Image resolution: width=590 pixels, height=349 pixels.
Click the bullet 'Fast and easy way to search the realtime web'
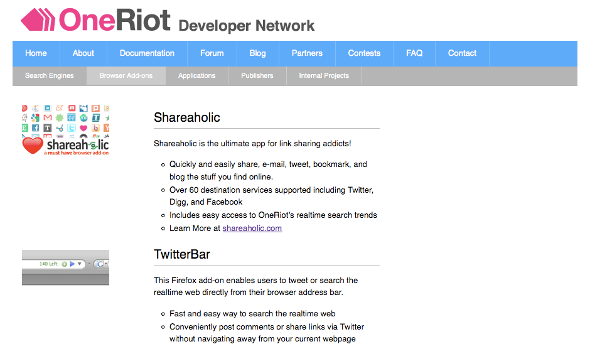(252, 314)
